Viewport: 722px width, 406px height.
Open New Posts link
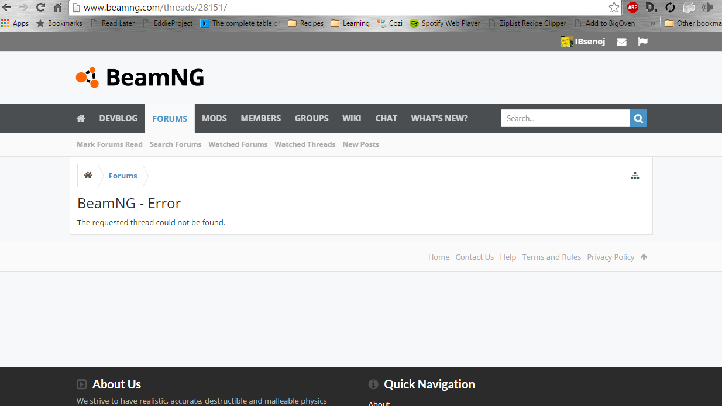pos(360,144)
